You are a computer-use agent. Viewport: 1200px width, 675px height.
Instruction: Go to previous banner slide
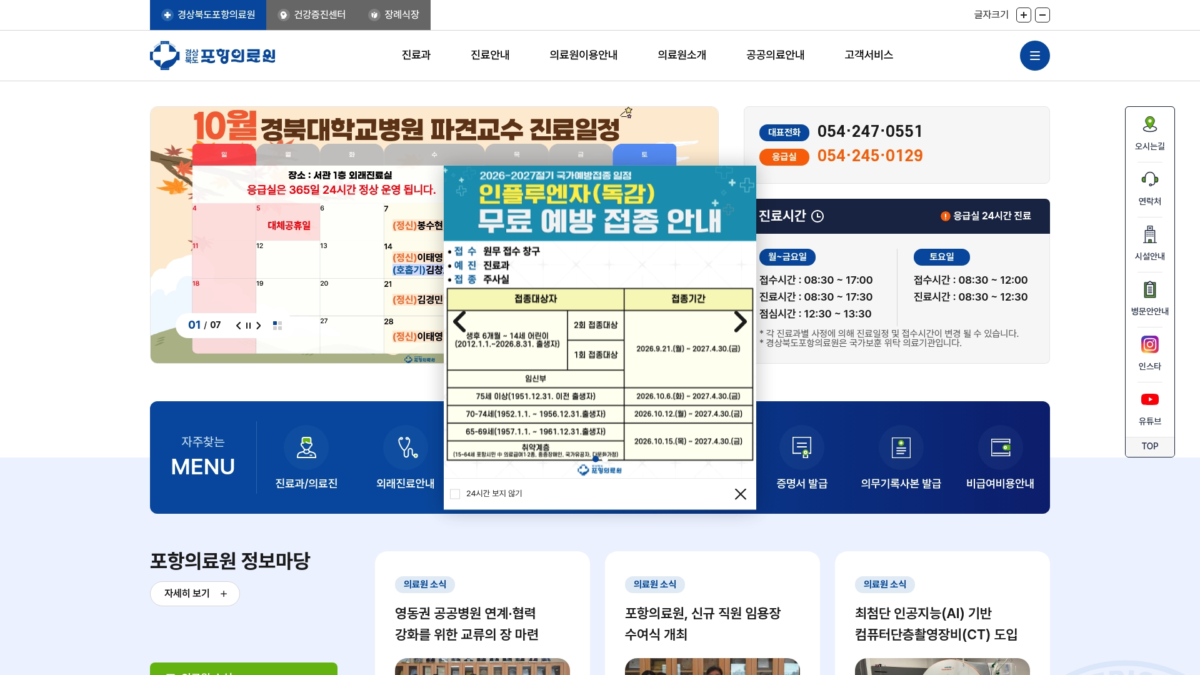[x=238, y=326]
